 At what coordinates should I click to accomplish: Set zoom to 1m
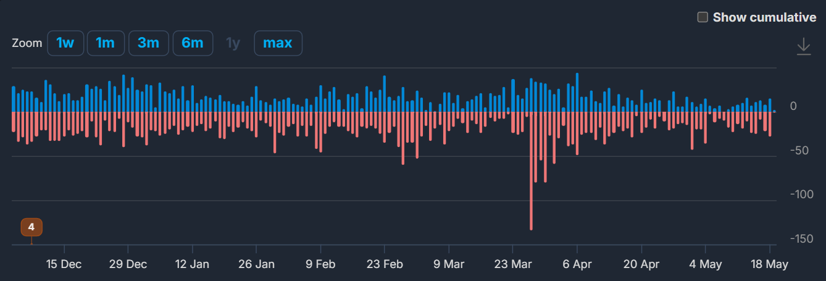106,43
